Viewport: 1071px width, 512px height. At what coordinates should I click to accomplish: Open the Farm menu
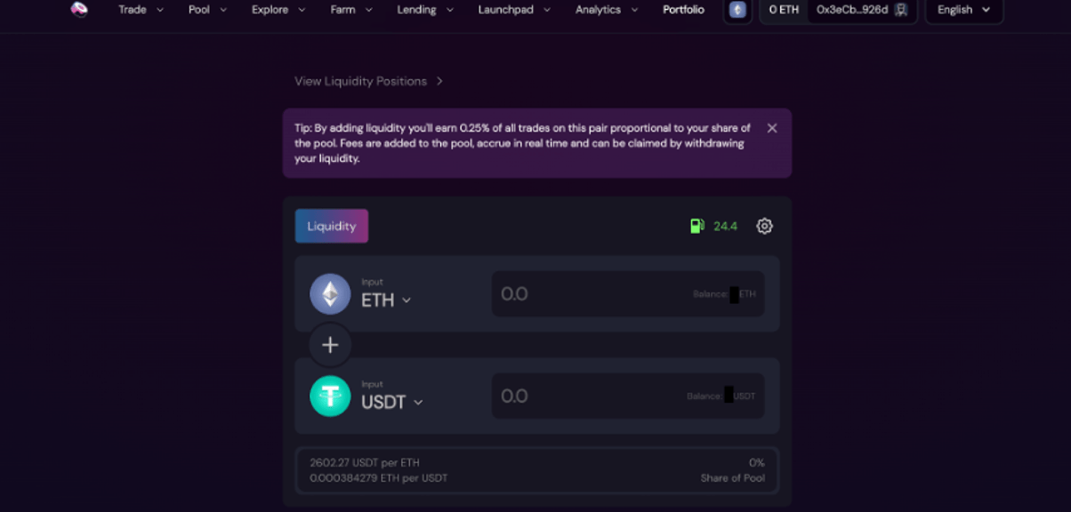pyautogui.click(x=350, y=10)
